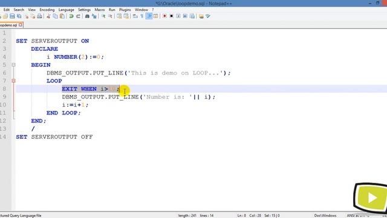The image size is (387, 218).
Task: Click the Close All toolbar icon
Action: (33, 16)
